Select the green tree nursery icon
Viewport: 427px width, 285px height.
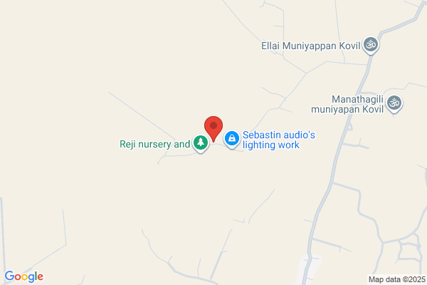tap(201, 142)
